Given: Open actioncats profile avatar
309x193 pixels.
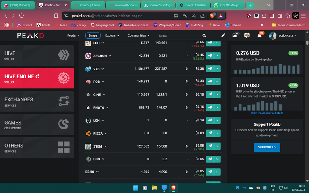Looking at the screenshot, I should pyautogui.click(x=272, y=36).
